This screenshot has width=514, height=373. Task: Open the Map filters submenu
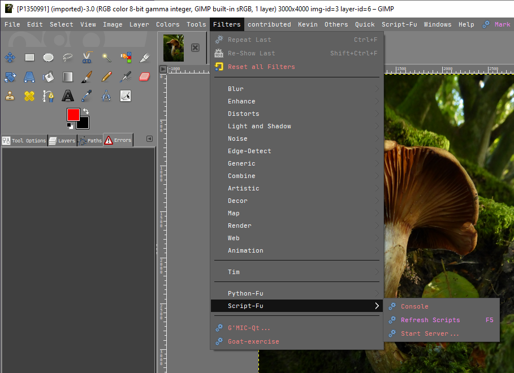click(297, 214)
